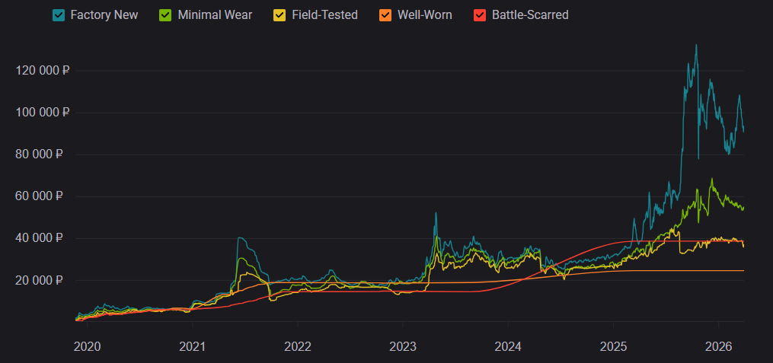Click the mid-2021 Factory New spike

(x=240, y=238)
